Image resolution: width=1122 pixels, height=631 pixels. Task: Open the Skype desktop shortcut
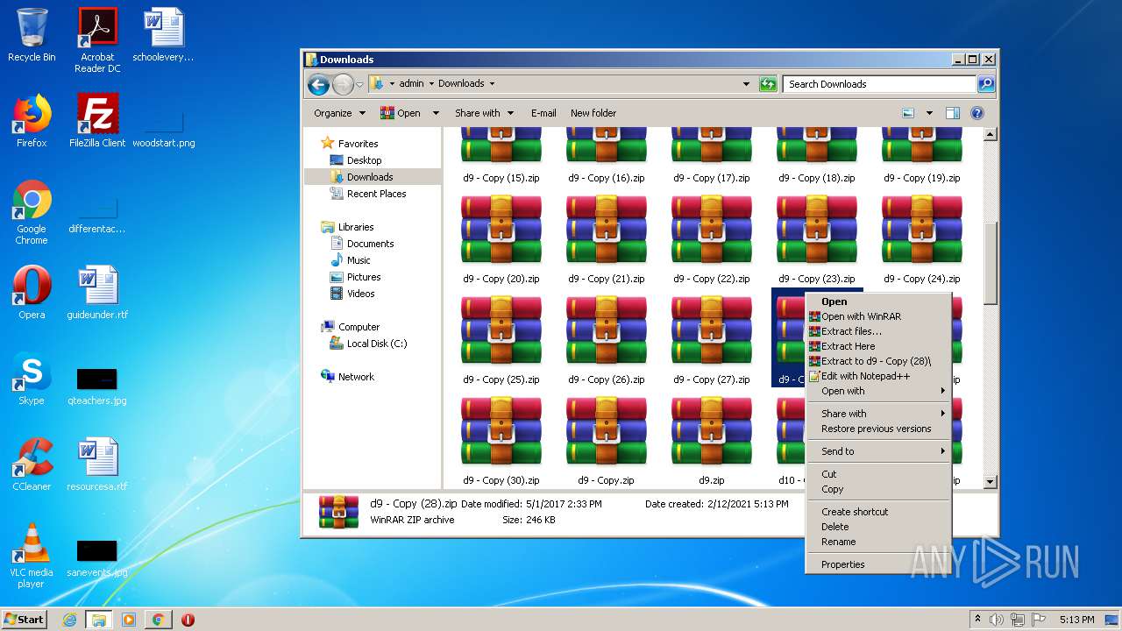(32, 379)
